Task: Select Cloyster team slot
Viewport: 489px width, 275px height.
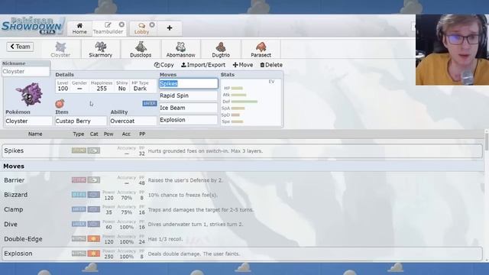Action: (x=60, y=49)
